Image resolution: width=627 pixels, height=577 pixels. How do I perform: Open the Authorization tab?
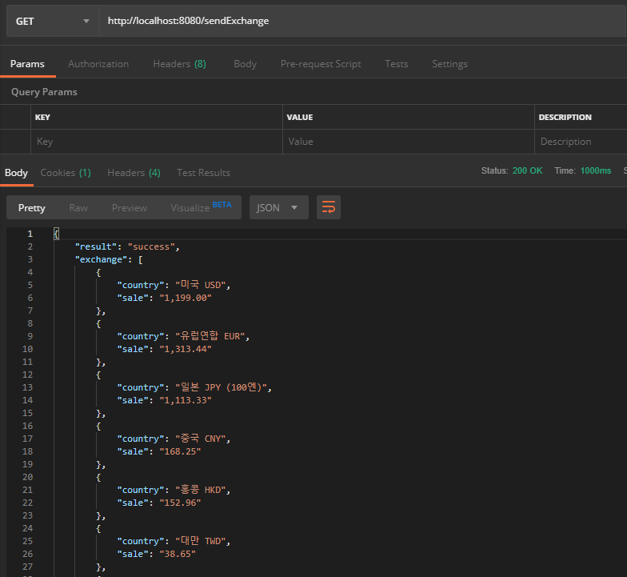pyautogui.click(x=98, y=64)
